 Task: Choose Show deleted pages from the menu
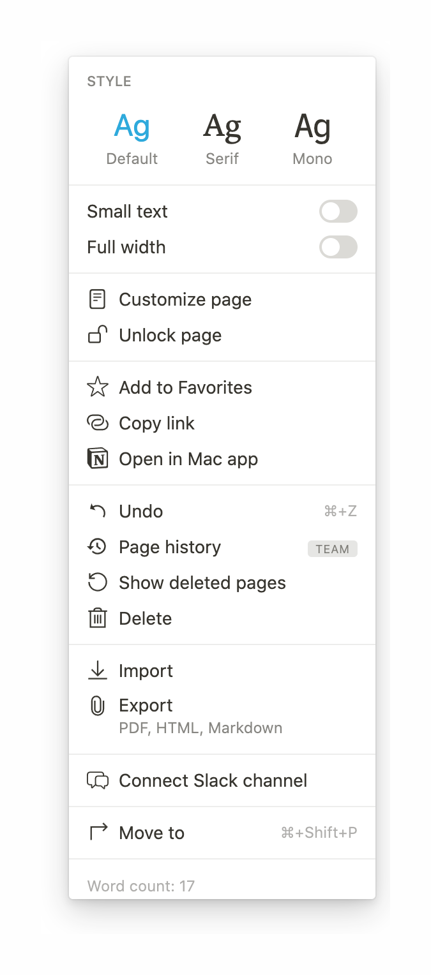point(202,582)
